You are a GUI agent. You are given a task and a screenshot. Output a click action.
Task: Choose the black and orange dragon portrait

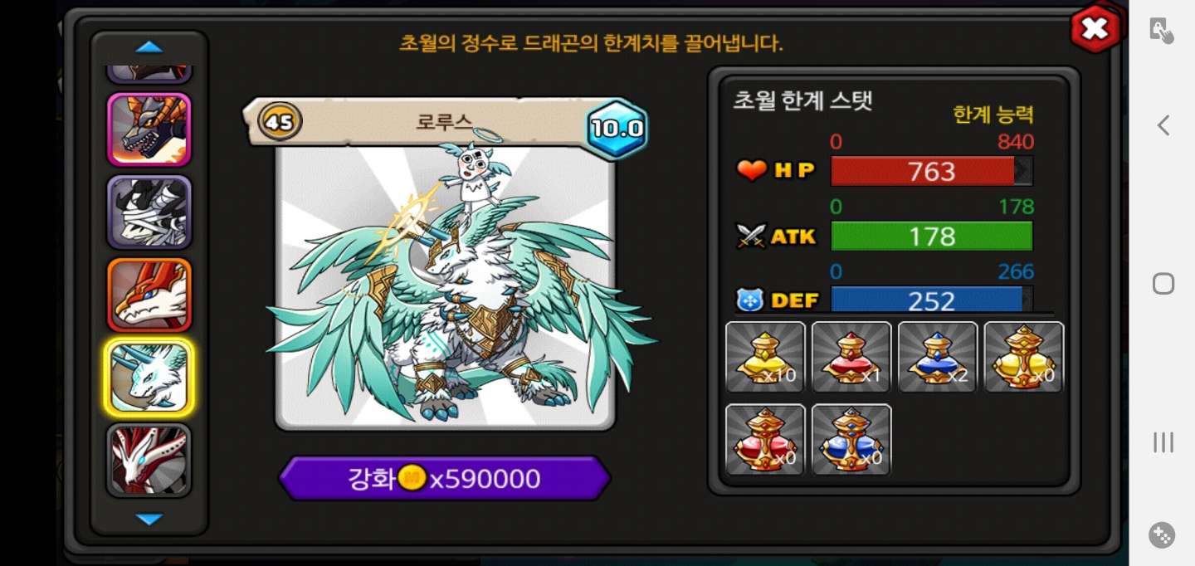pyautogui.click(x=149, y=129)
